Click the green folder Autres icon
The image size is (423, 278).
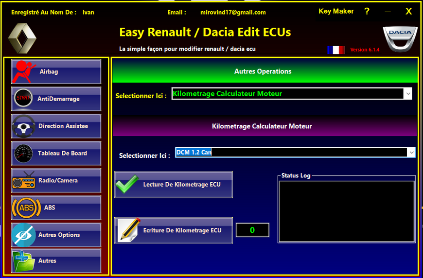click(24, 261)
